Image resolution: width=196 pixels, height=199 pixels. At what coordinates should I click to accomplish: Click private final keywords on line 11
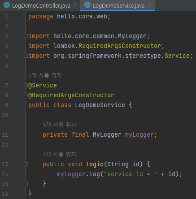(x=66, y=135)
